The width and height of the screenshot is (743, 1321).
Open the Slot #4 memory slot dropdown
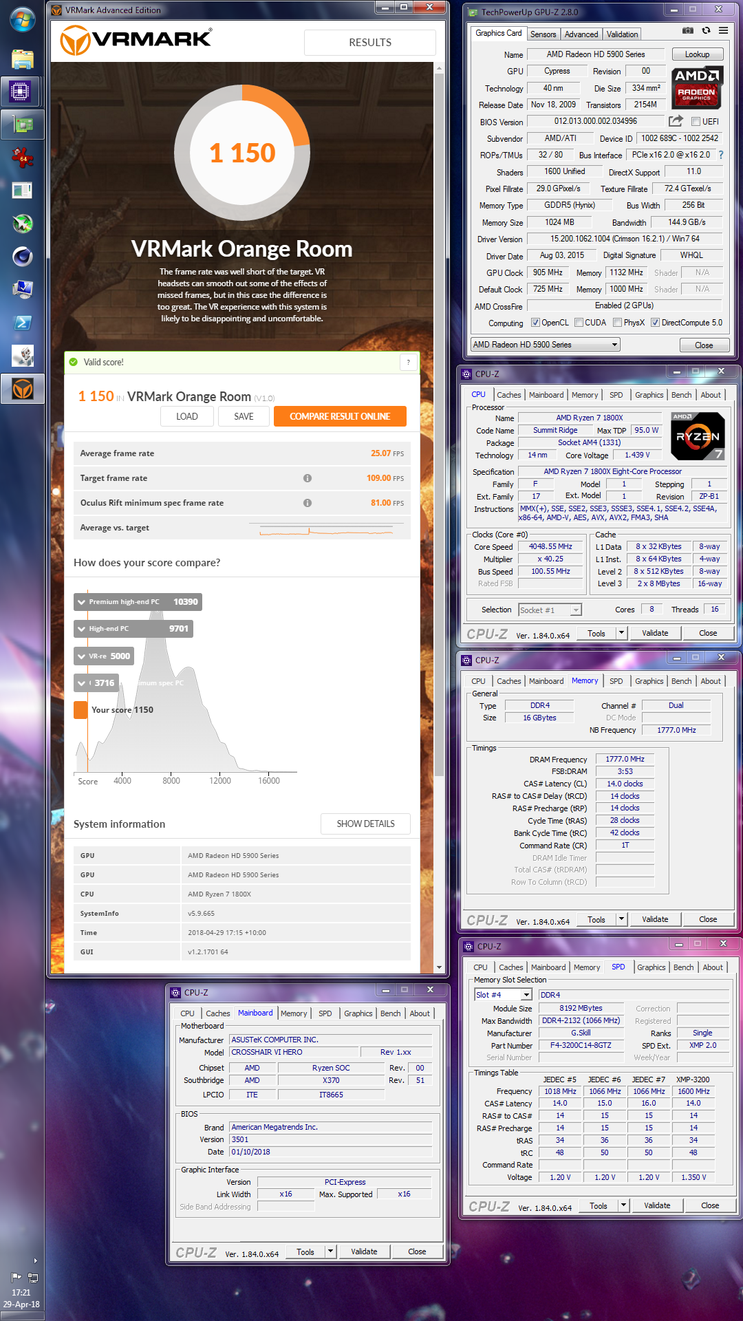point(504,995)
